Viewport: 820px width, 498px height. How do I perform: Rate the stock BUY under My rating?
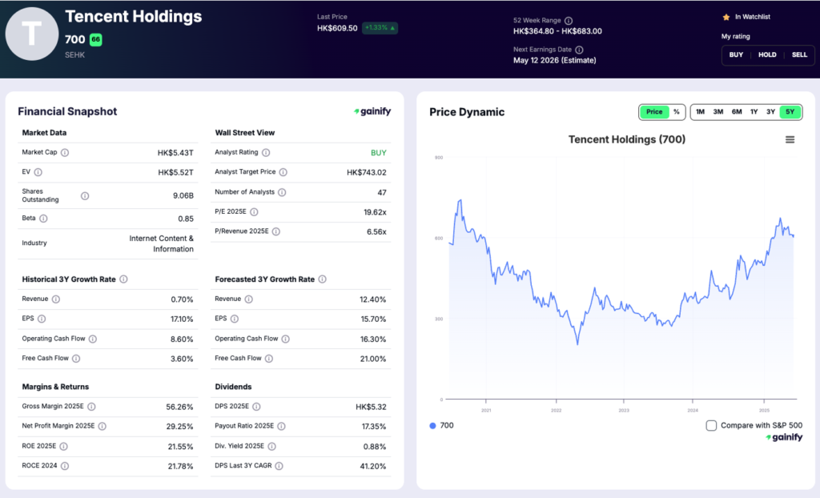coord(735,55)
